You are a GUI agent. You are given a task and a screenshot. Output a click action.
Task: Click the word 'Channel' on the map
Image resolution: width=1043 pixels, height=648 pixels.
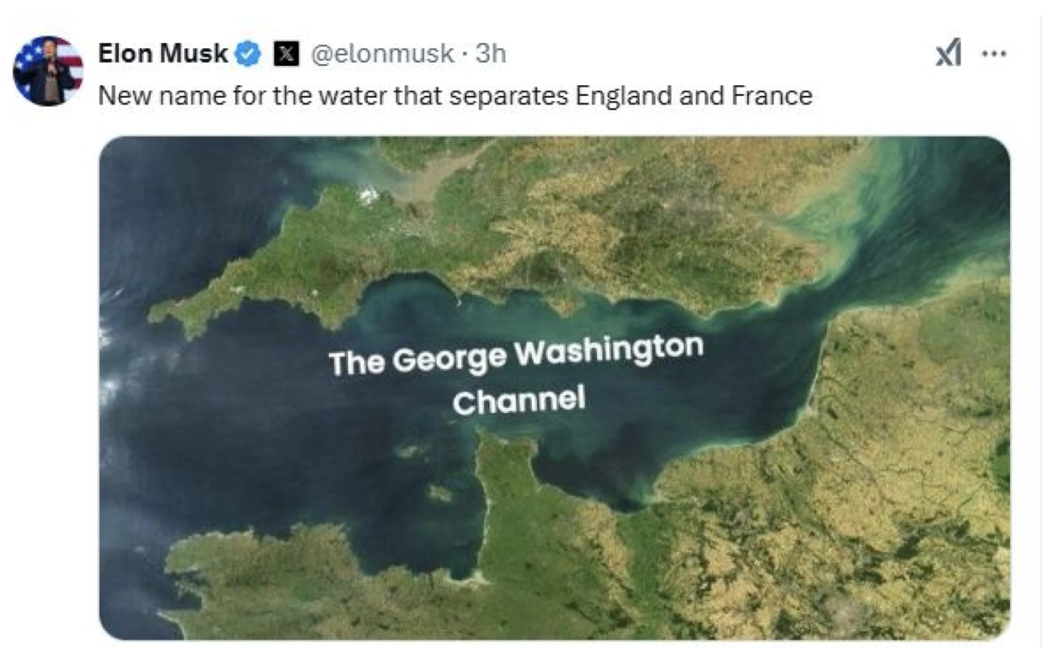pos(519,401)
